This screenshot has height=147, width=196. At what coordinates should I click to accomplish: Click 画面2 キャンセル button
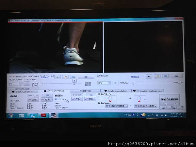[77, 95]
